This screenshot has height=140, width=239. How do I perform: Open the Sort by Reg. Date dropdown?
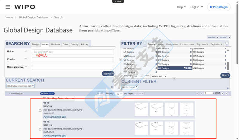[63, 98]
